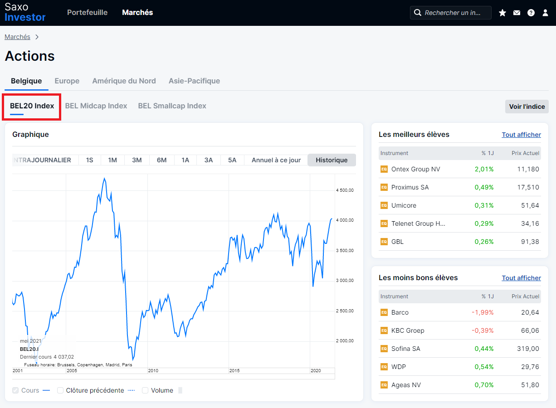556x408 pixels.
Task: Open the Portefeuille menu
Action: [x=87, y=13]
